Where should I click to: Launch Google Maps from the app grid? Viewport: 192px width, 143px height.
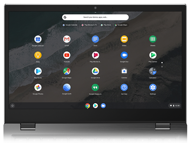pyautogui.click(x=67, y=71)
